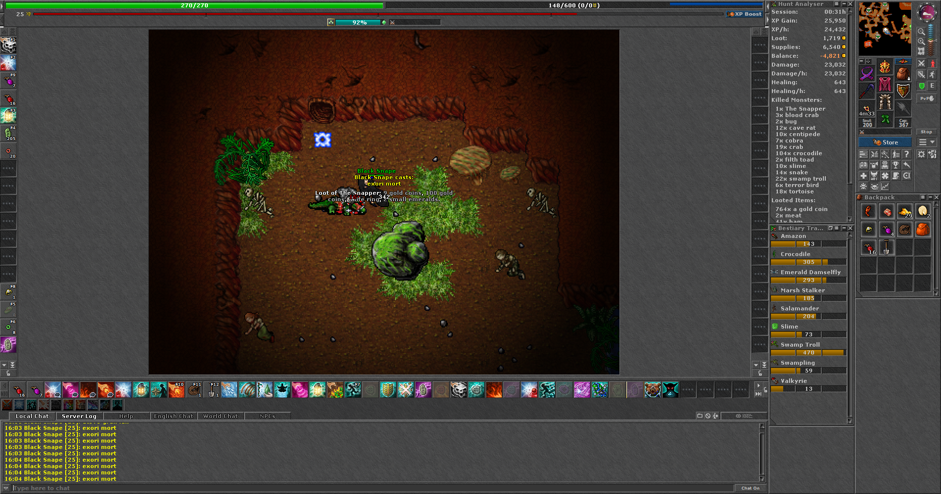Open the line chart analytics icon
Viewport: 941px width, 494px height.
point(885,187)
